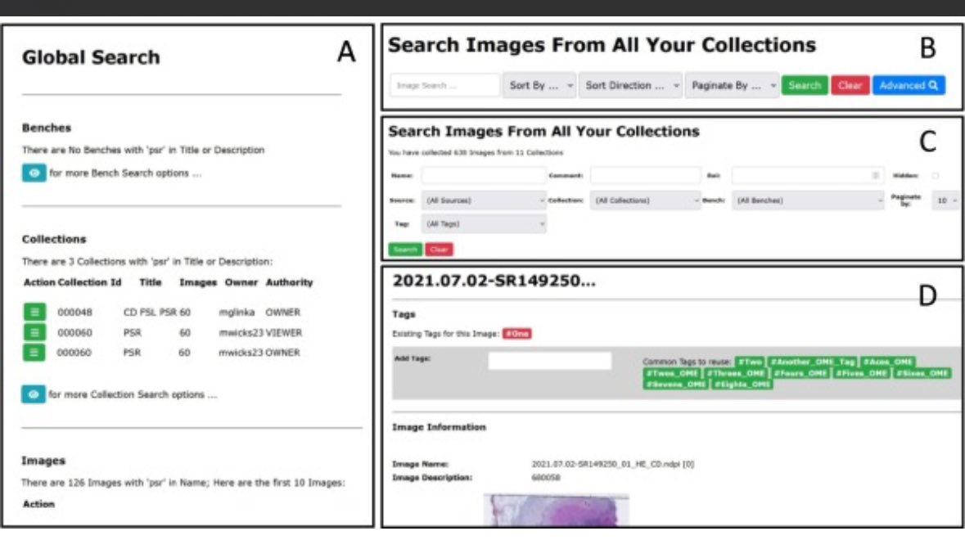Open the Sort By dropdown
The image size is (965, 540).
click(x=539, y=85)
